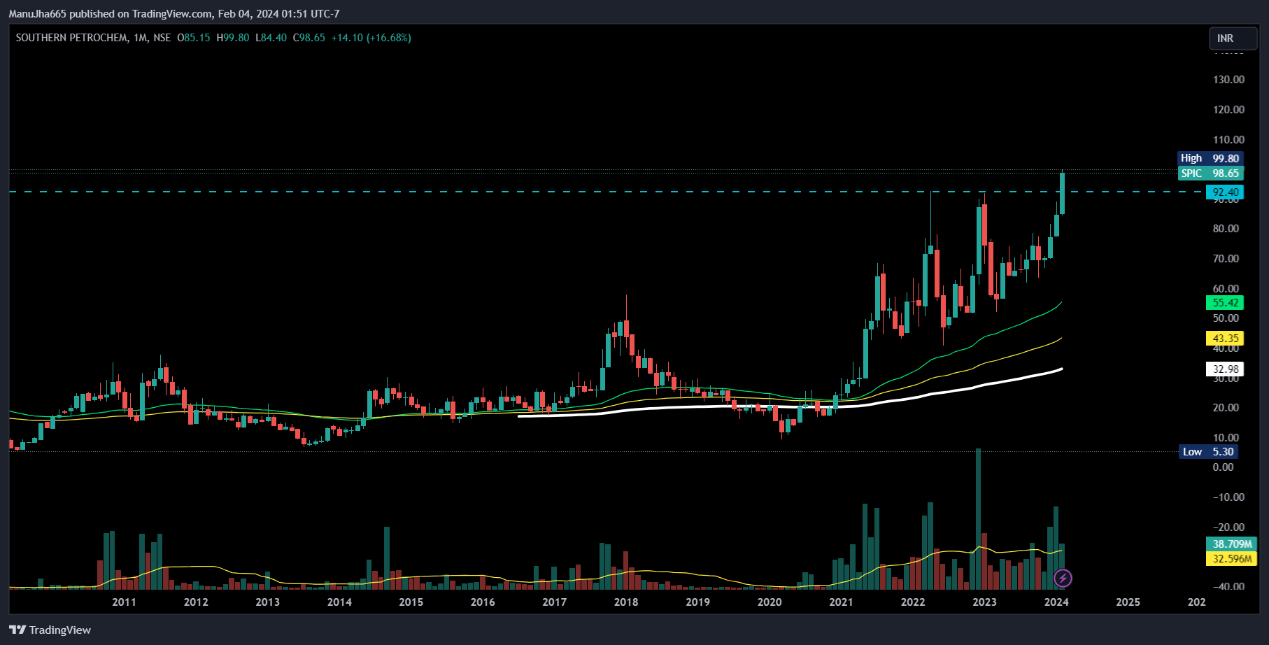The width and height of the screenshot is (1269, 645).
Task: Click the 2011 label on time axis
Action: (x=125, y=602)
